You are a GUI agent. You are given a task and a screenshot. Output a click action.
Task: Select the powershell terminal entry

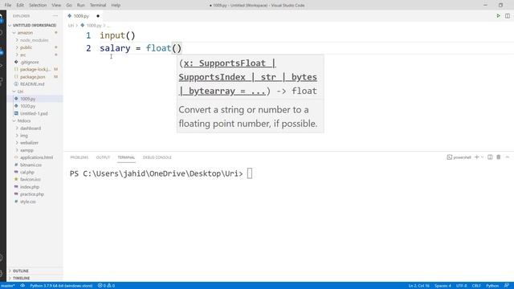459,157
